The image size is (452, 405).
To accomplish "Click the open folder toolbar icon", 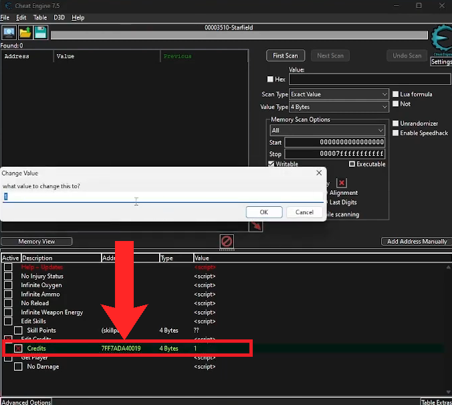I will click(x=25, y=32).
